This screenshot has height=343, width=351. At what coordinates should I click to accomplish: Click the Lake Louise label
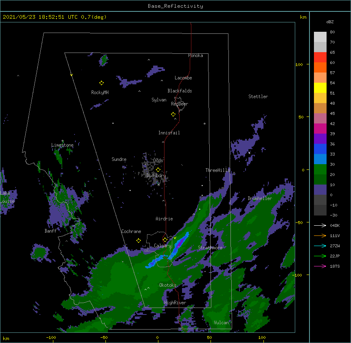click(7, 197)
